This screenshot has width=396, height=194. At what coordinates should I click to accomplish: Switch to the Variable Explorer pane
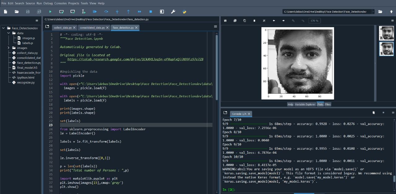point(305,104)
